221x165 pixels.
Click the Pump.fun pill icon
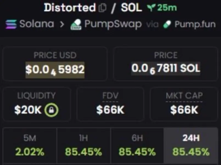167,24
